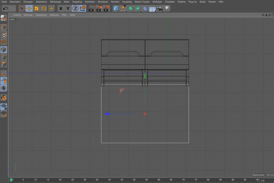
Task: Open the Sculpting menu
Action: click(x=127, y=2)
